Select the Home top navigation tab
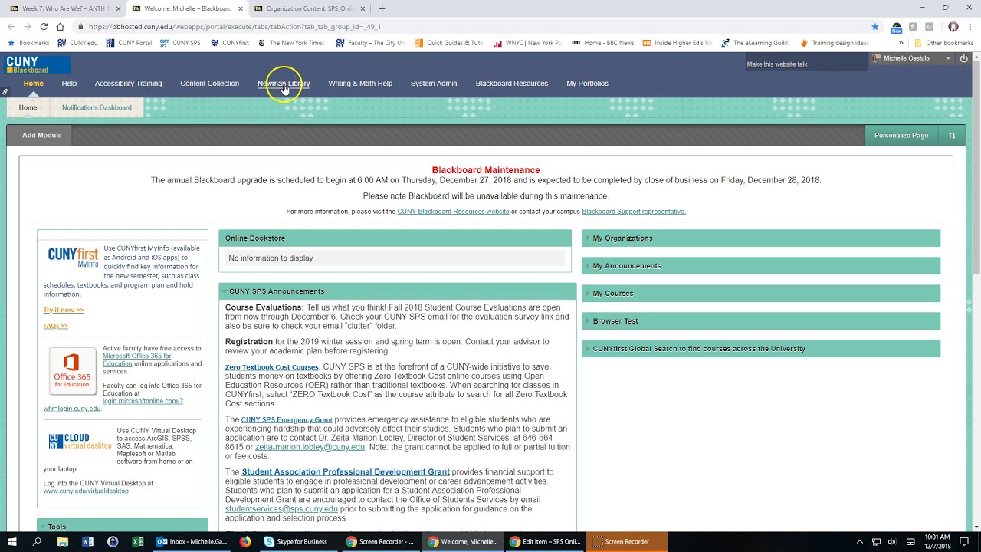Screen dimensions: 981x552 click(x=33, y=84)
